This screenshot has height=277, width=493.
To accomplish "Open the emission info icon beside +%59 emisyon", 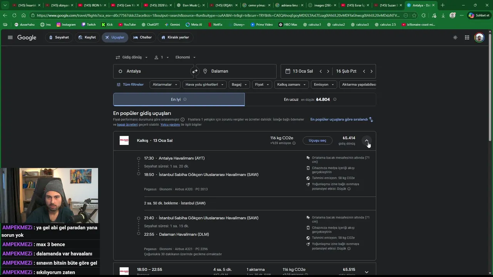I will coord(294,143).
